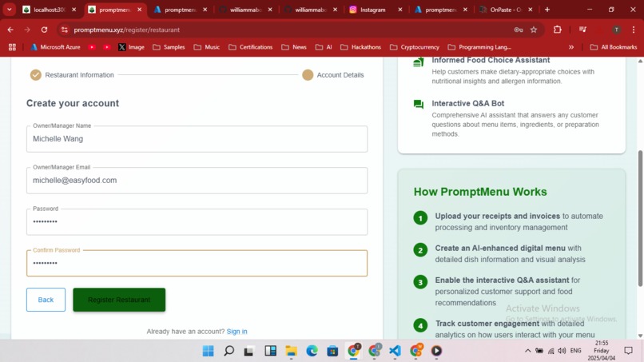This screenshot has width=644, height=362.
Task: Open the AI bookmark folder
Action: pos(324,47)
